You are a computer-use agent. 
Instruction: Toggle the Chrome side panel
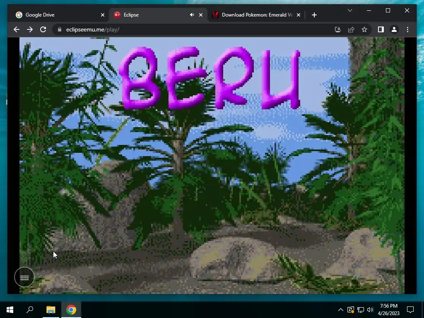pos(381,29)
